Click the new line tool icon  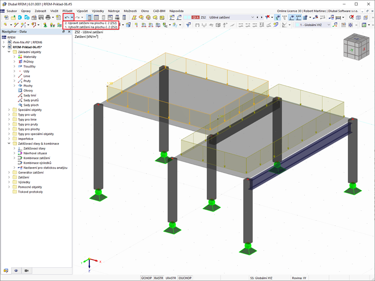16,25
